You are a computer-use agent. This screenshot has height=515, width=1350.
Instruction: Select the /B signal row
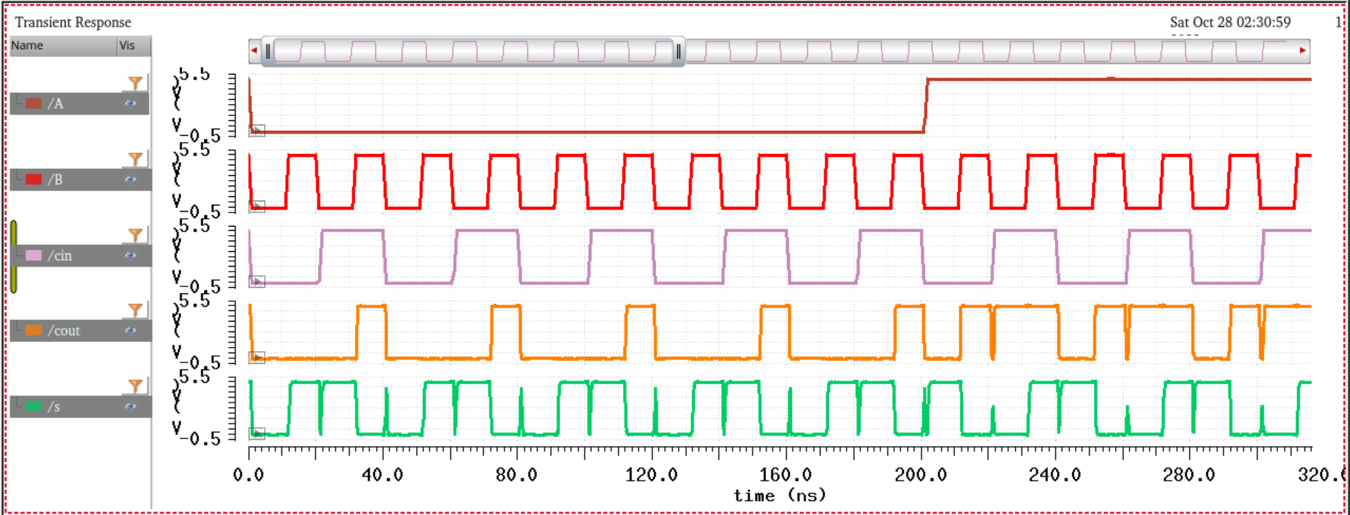pyautogui.click(x=80, y=179)
